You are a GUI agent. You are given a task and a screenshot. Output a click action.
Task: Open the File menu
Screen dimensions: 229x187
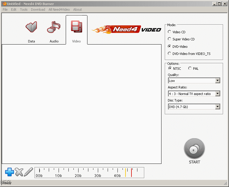point(5,9)
